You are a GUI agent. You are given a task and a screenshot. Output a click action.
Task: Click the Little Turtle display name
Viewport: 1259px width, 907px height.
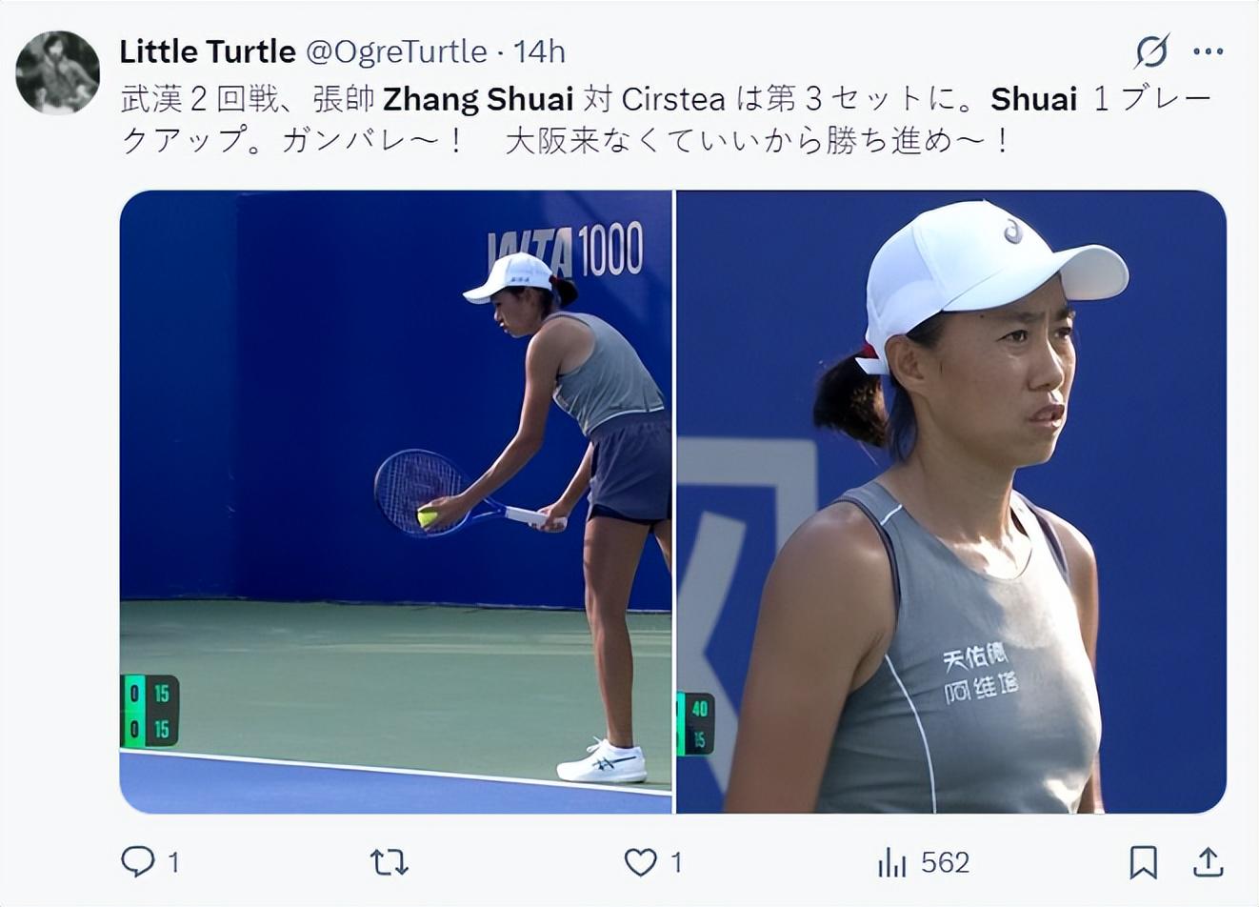click(208, 51)
